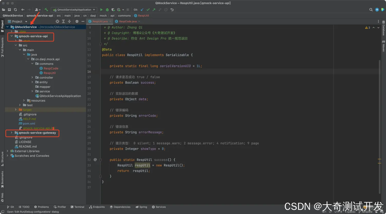Collapse all nodes in Project panel
The height and width of the screenshot is (214, 386).
[x=69, y=21]
